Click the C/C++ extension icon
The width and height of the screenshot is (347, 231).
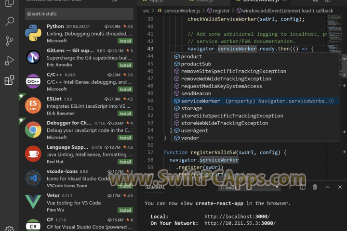tap(33, 81)
